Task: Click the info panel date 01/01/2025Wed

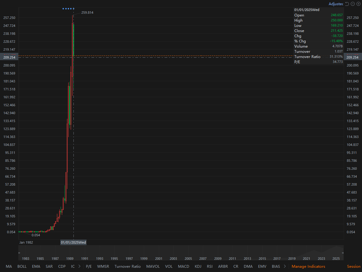Action: (x=307, y=10)
